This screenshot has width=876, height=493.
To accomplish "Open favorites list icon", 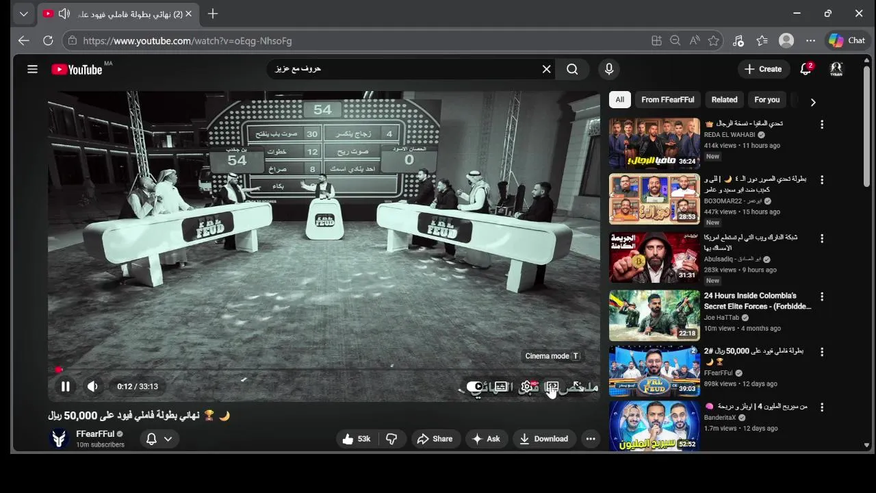I will [x=762, y=41].
